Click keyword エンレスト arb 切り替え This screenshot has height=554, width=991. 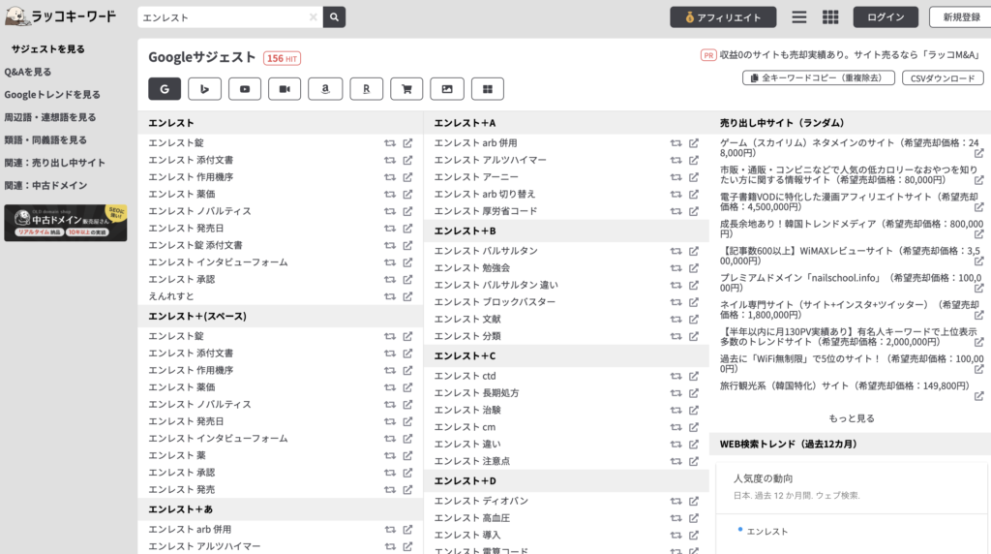pyautogui.click(x=484, y=194)
